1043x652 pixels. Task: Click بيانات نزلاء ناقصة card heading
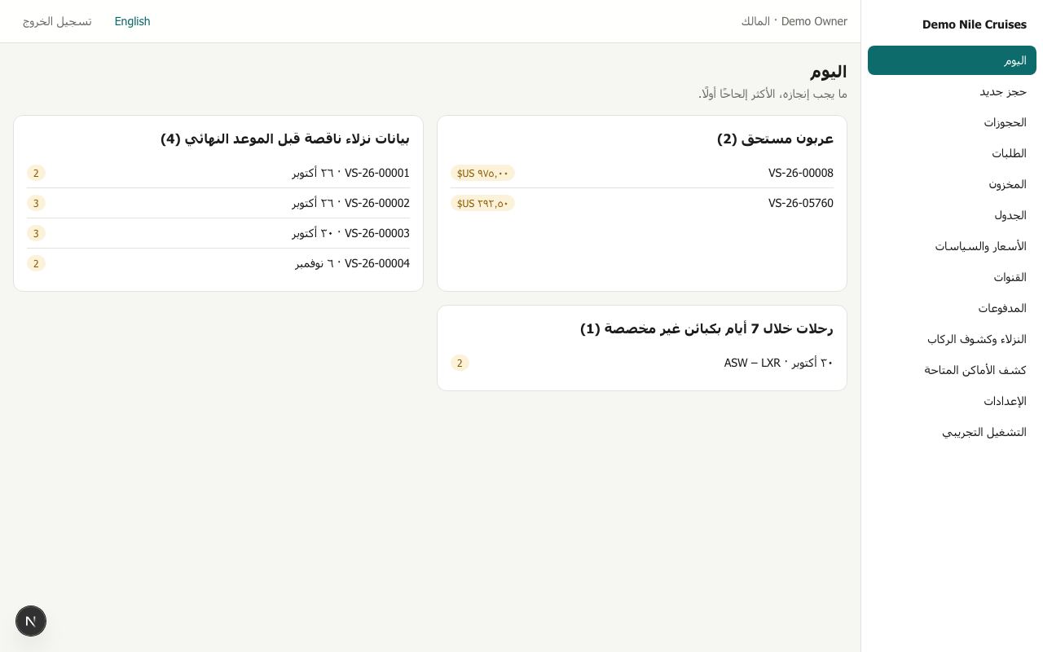(285, 139)
